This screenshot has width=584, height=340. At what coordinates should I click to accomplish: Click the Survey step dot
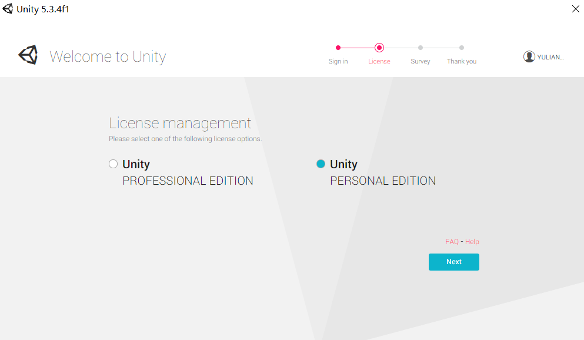click(421, 48)
